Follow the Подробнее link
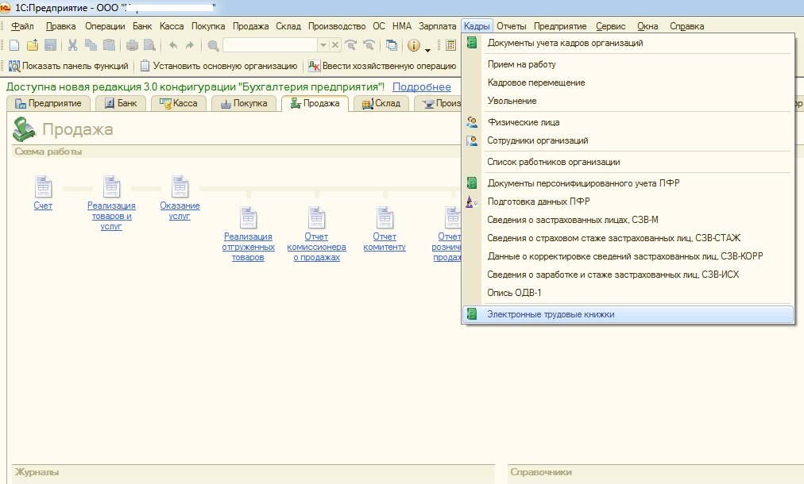Image resolution: width=804 pixels, height=484 pixels. [x=422, y=87]
